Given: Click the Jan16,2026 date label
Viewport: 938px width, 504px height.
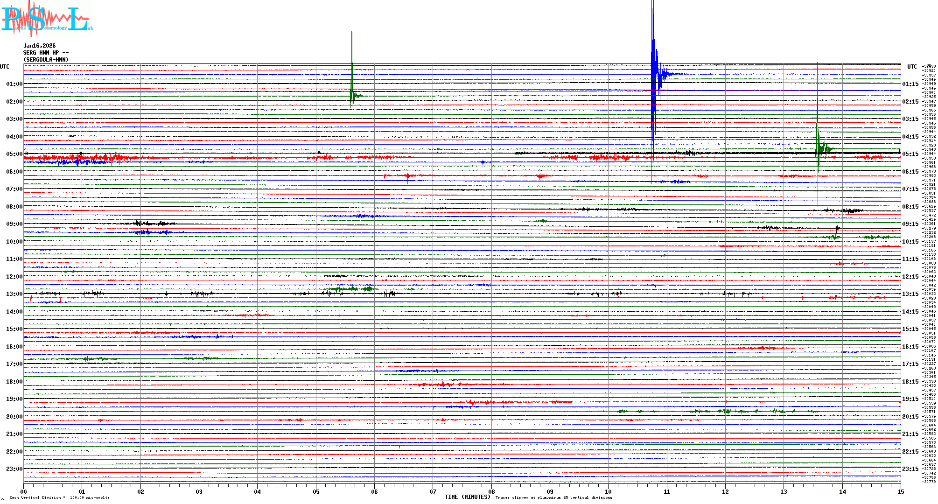Looking at the screenshot, I should pyautogui.click(x=39, y=46).
